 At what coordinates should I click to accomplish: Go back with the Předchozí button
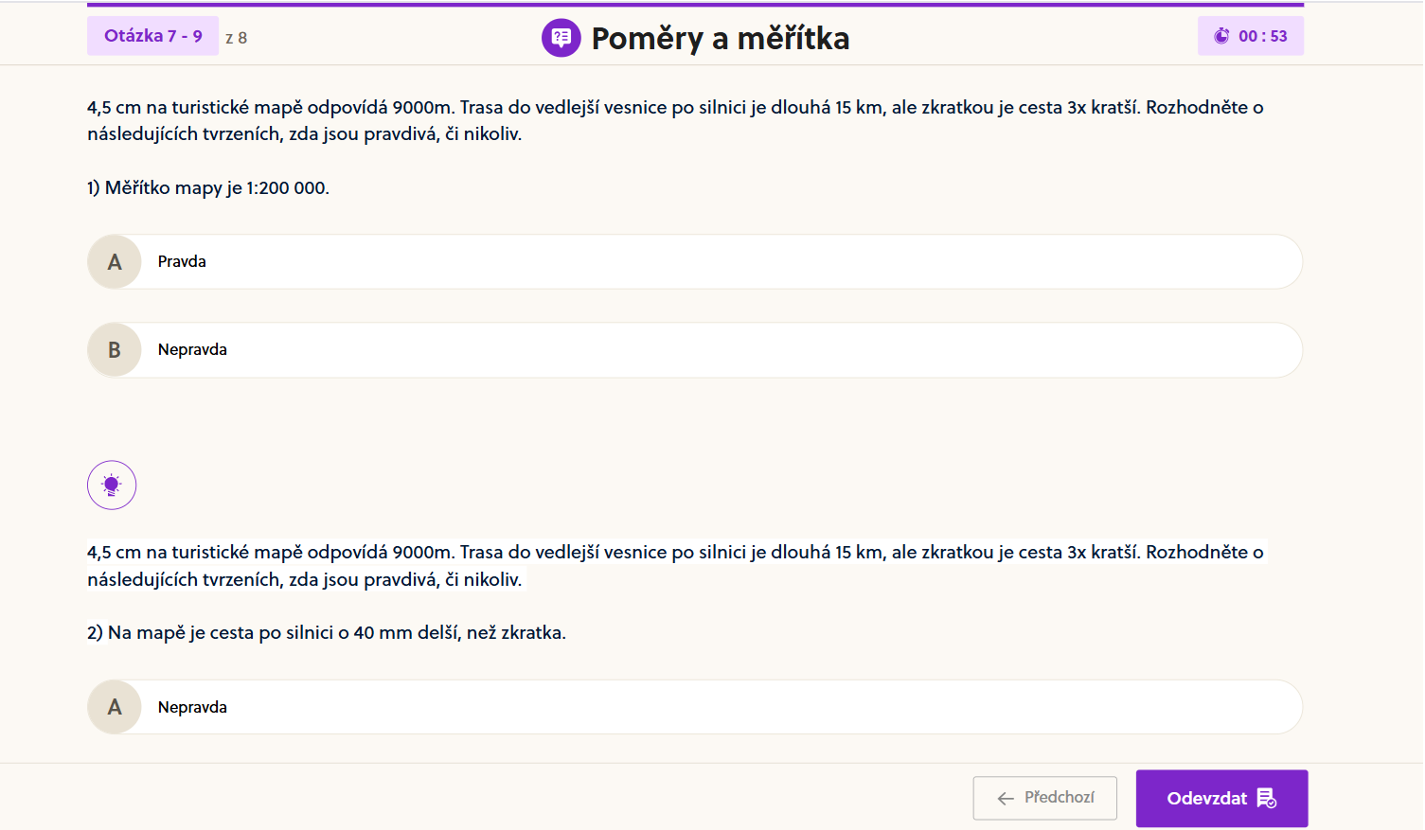click(1045, 798)
